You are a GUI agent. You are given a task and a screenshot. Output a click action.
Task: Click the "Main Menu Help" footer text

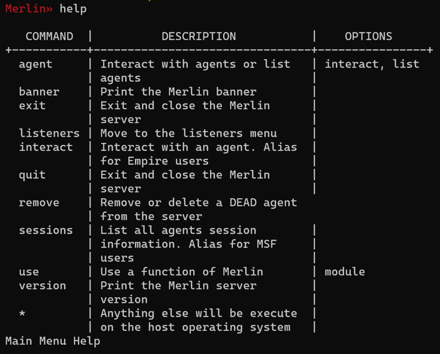(x=52, y=341)
